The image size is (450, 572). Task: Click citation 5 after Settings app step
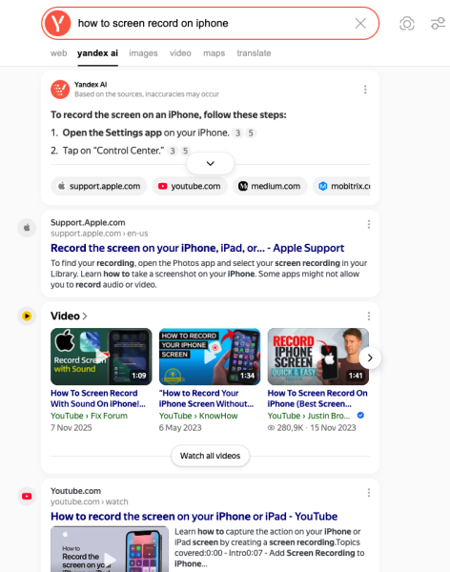pos(251,133)
